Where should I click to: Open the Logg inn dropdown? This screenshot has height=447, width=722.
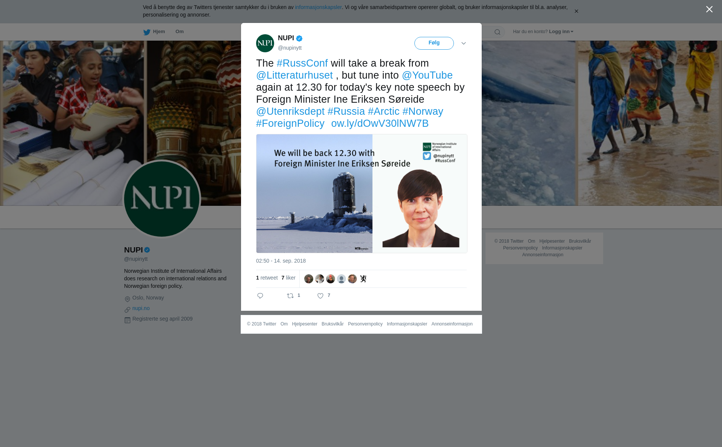tap(561, 32)
